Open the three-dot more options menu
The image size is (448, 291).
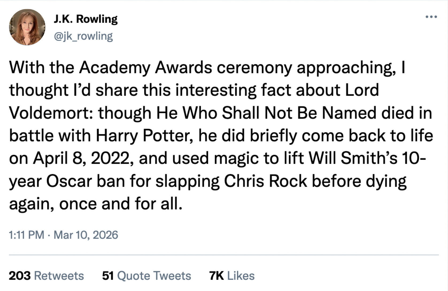point(431,17)
